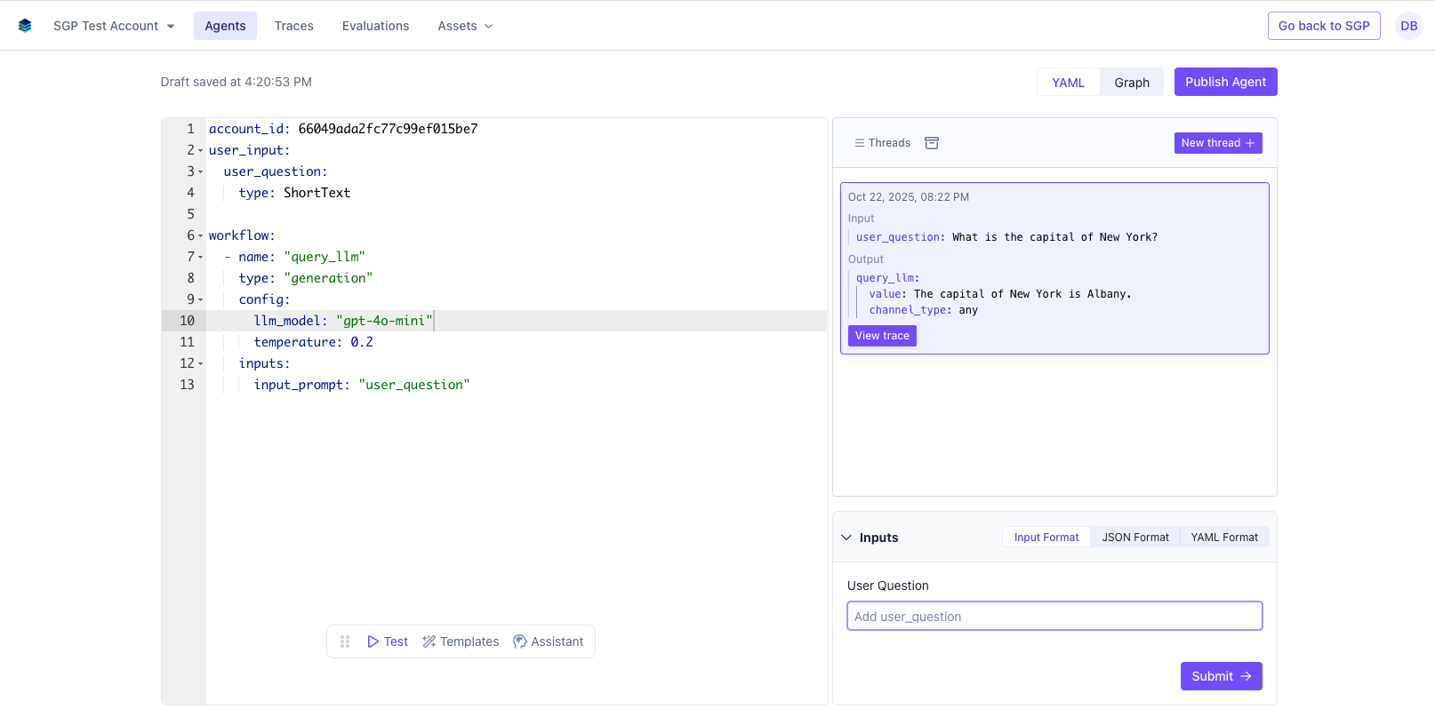Open the Assistant panel
1435x725 pixels.
click(x=549, y=641)
